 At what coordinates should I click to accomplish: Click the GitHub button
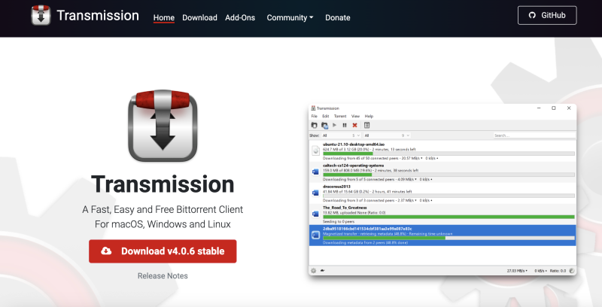(x=547, y=15)
